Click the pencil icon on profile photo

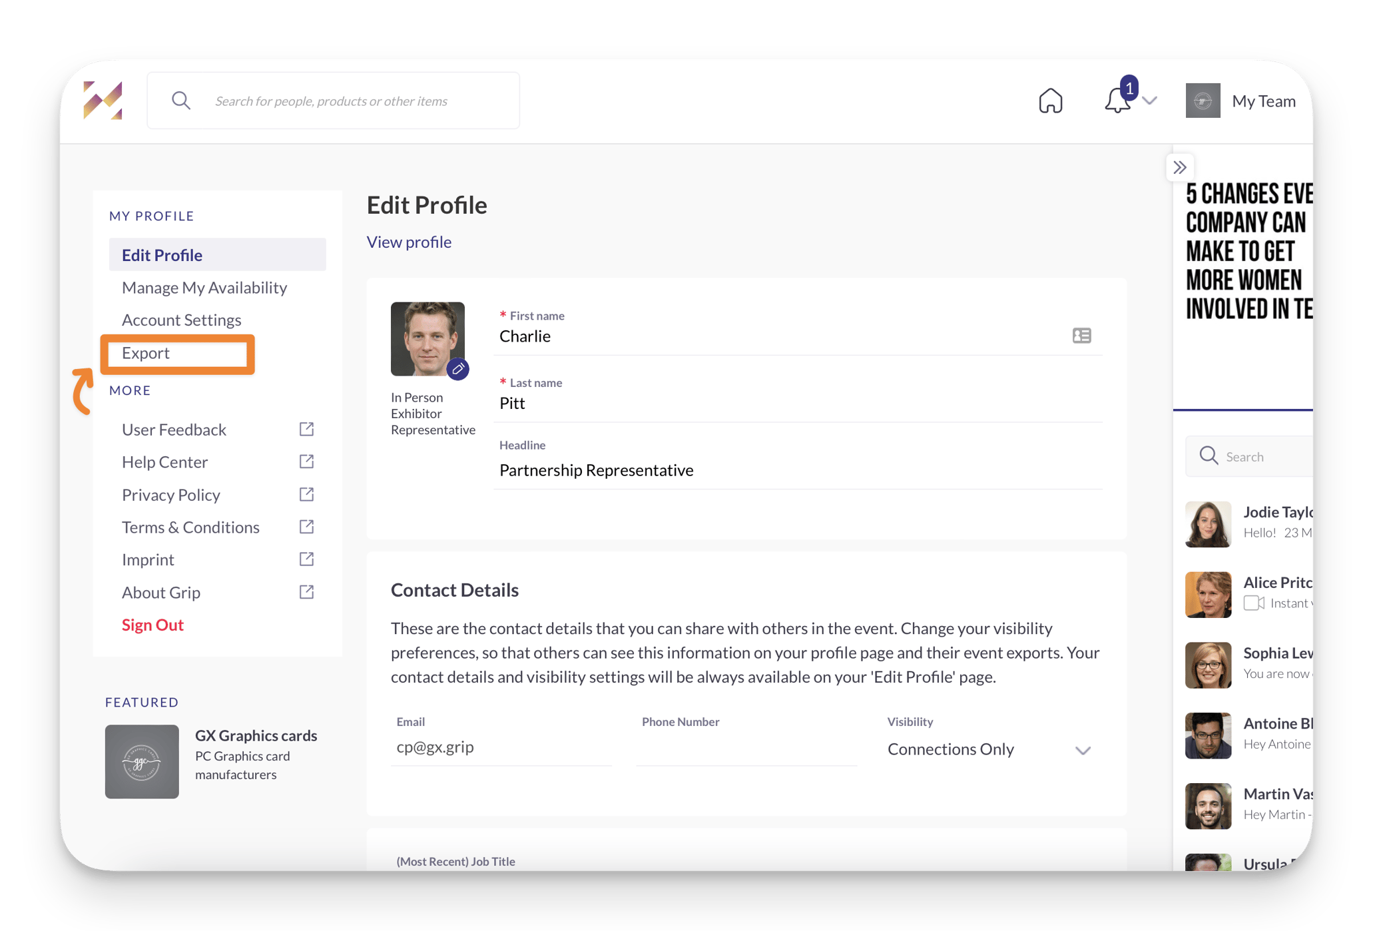click(x=458, y=369)
